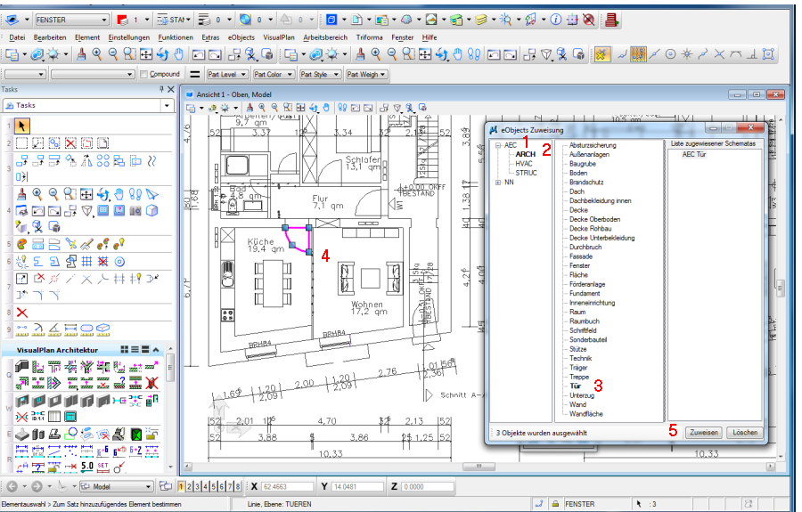Collapse the AEC tree node
The width and height of the screenshot is (802, 512).
498,146
